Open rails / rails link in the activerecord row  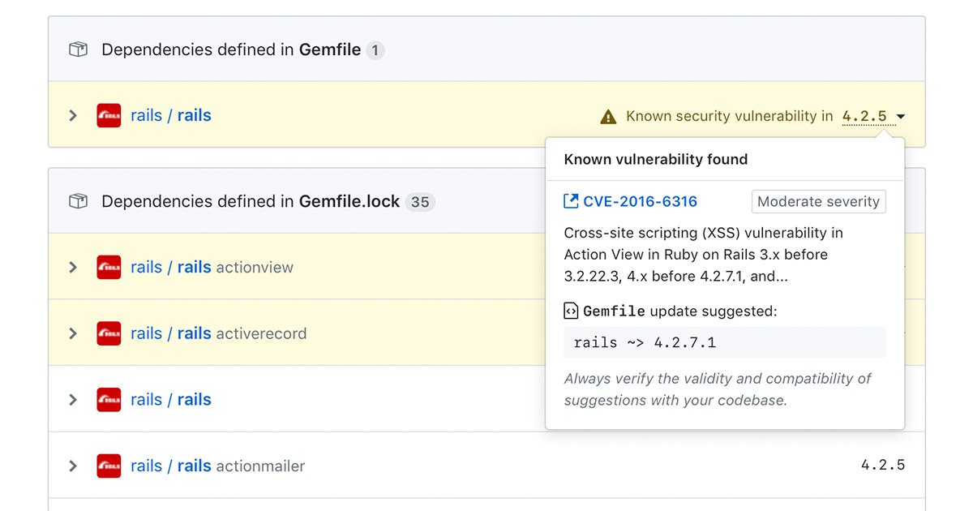pos(171,333)
